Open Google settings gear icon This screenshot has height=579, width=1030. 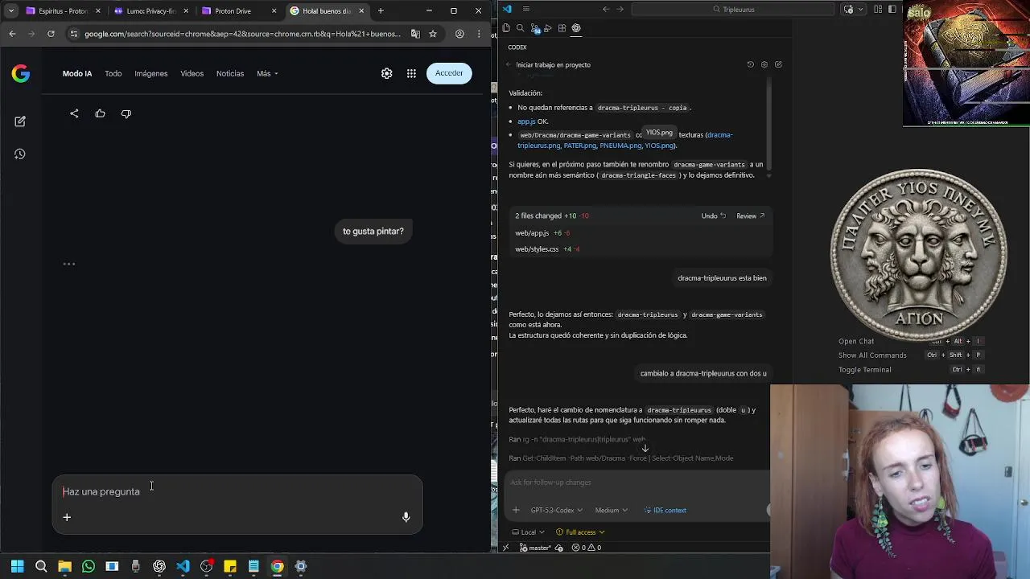click(x=387, y=73)
